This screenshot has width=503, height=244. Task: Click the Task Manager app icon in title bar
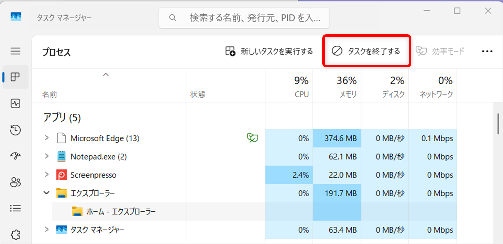pos(16,17)
